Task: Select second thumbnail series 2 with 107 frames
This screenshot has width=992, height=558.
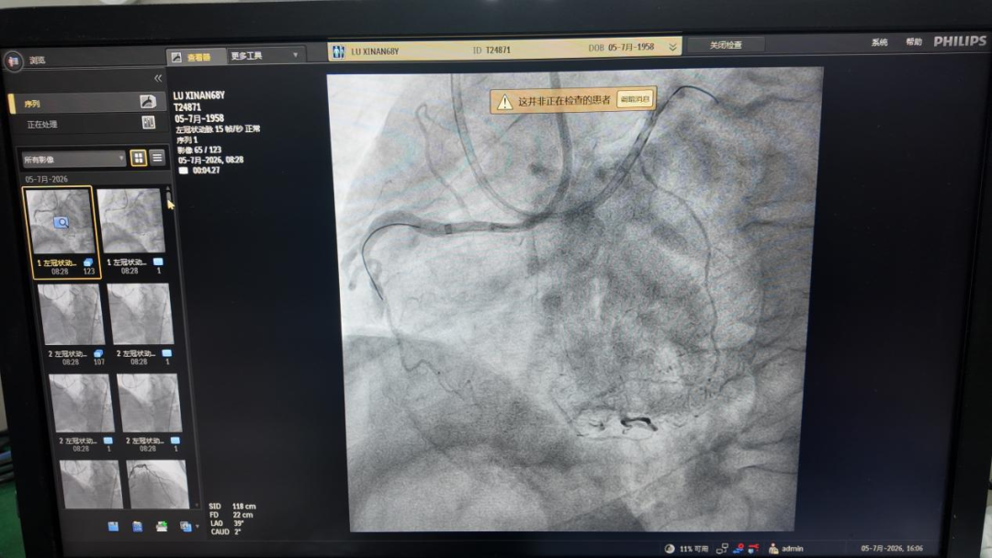Action: pos(71,324)
